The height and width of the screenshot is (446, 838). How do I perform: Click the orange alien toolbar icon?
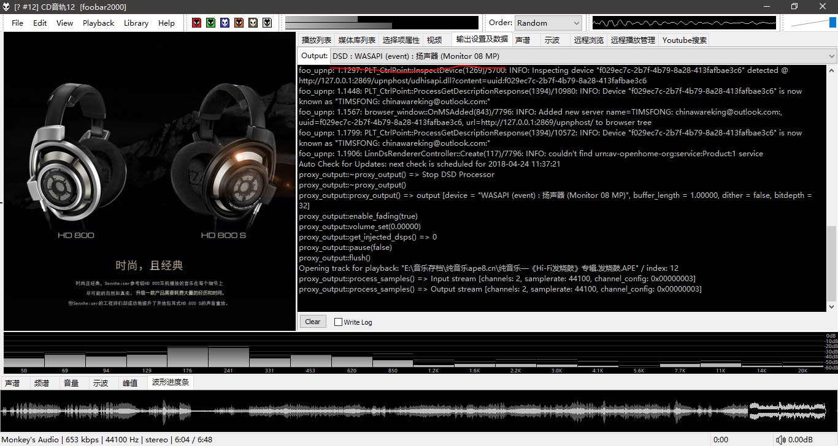239,23
